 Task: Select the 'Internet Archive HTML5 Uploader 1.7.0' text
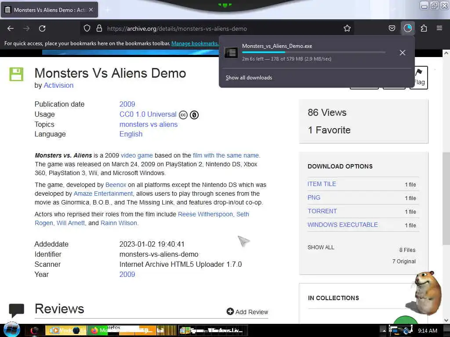tap(181, 264)
